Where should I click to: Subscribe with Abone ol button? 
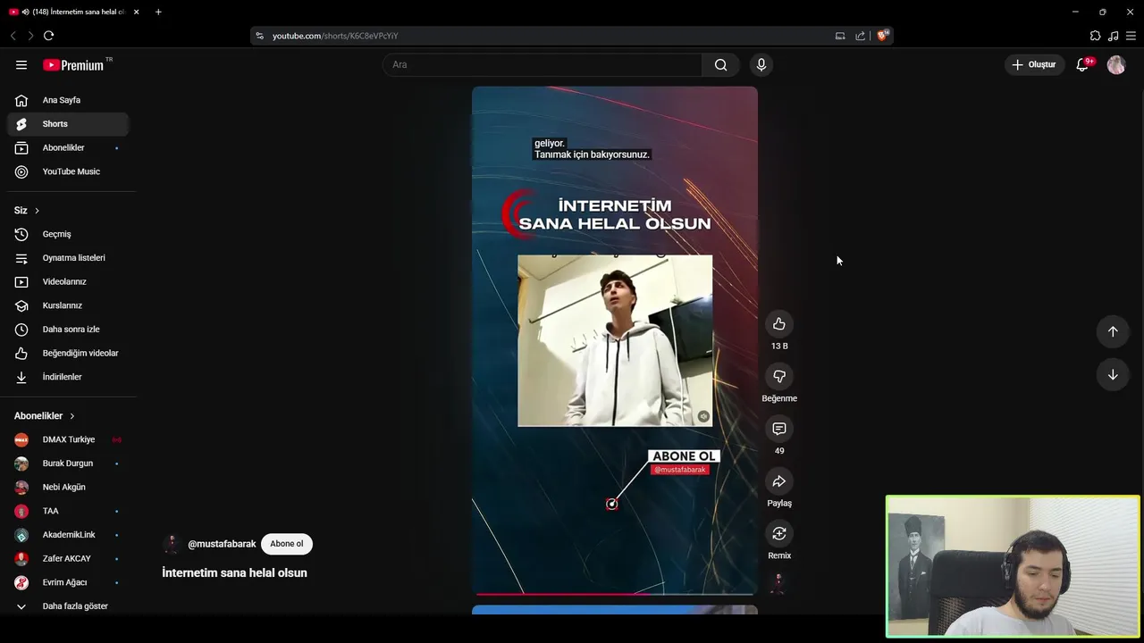coord(287,544)
